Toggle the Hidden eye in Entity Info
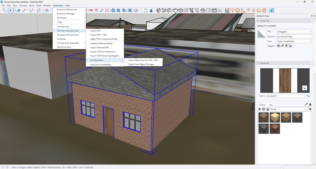The image size is (316, 169). click(278, 46)
